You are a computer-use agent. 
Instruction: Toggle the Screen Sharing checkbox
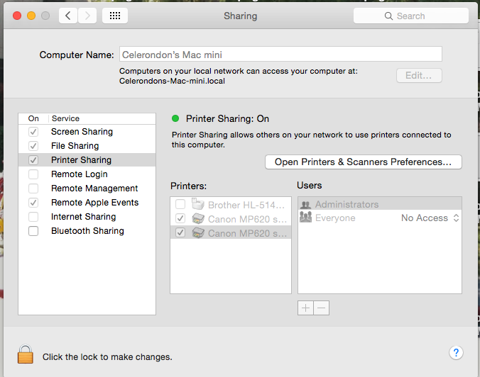point(33,132)
